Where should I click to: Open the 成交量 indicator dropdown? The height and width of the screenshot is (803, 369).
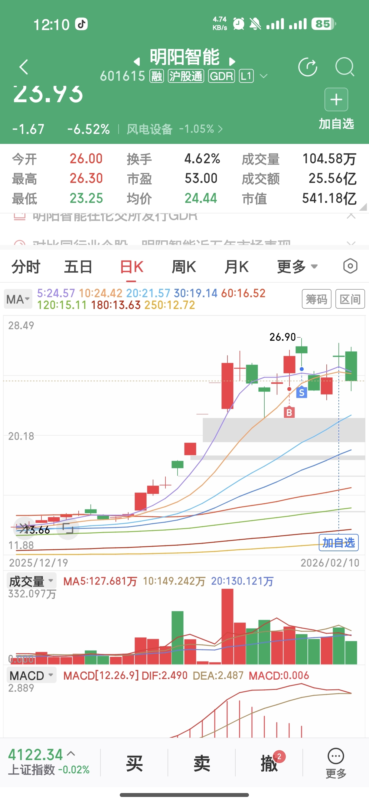coord(31,581)
